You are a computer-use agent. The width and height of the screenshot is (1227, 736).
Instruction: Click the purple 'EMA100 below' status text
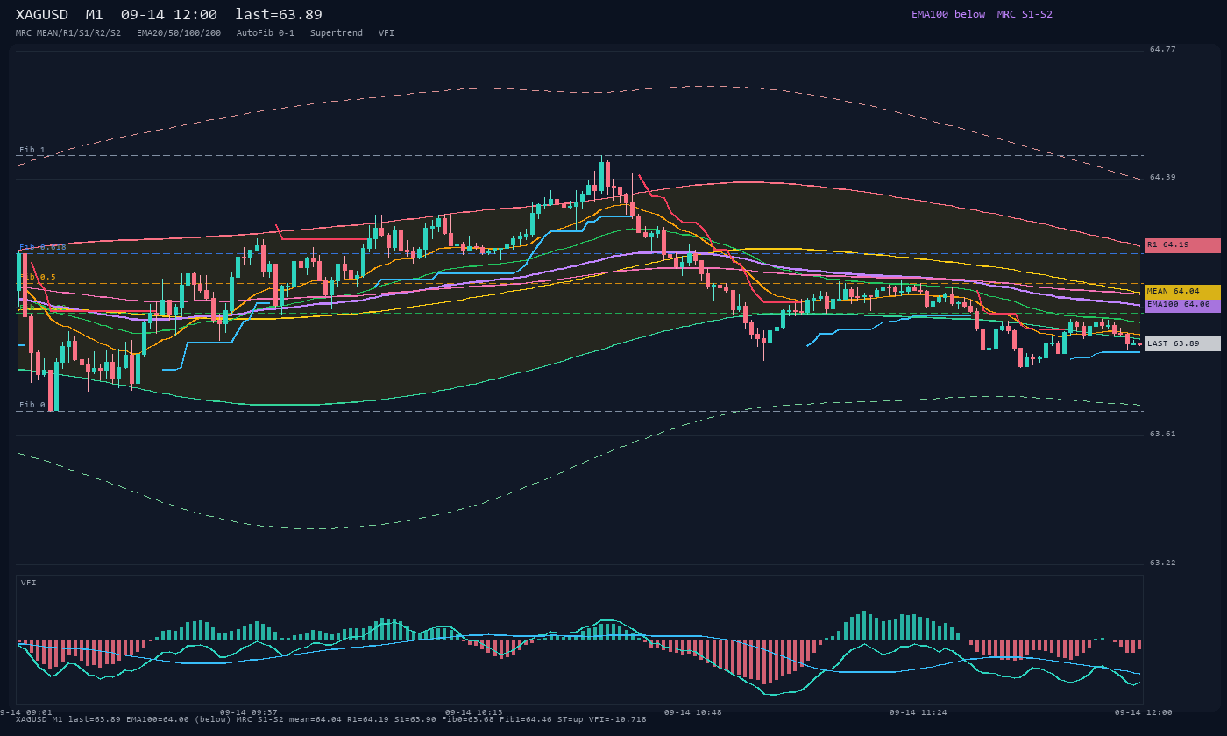tap(948, 14)
